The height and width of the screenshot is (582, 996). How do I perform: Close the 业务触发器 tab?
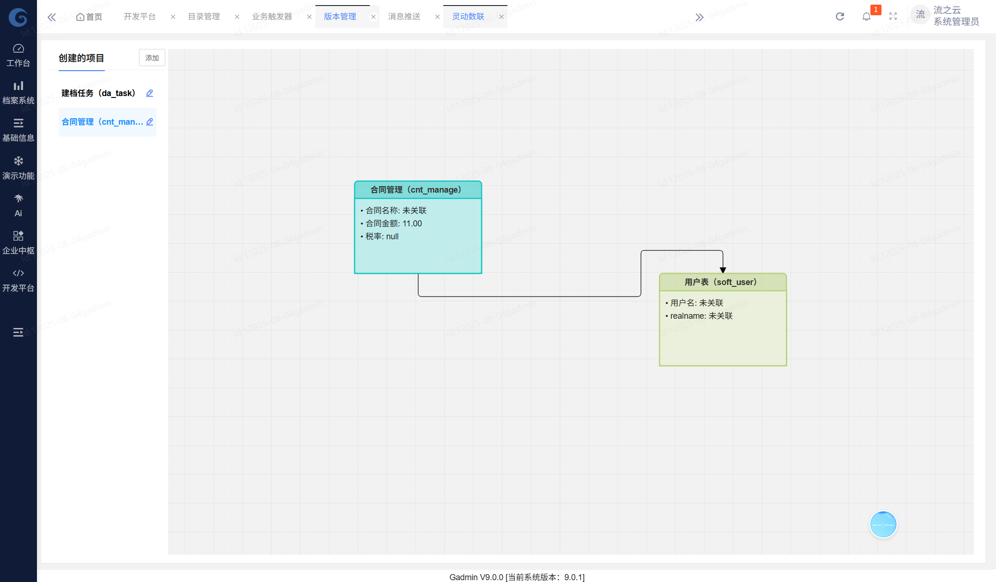(309, 17)
